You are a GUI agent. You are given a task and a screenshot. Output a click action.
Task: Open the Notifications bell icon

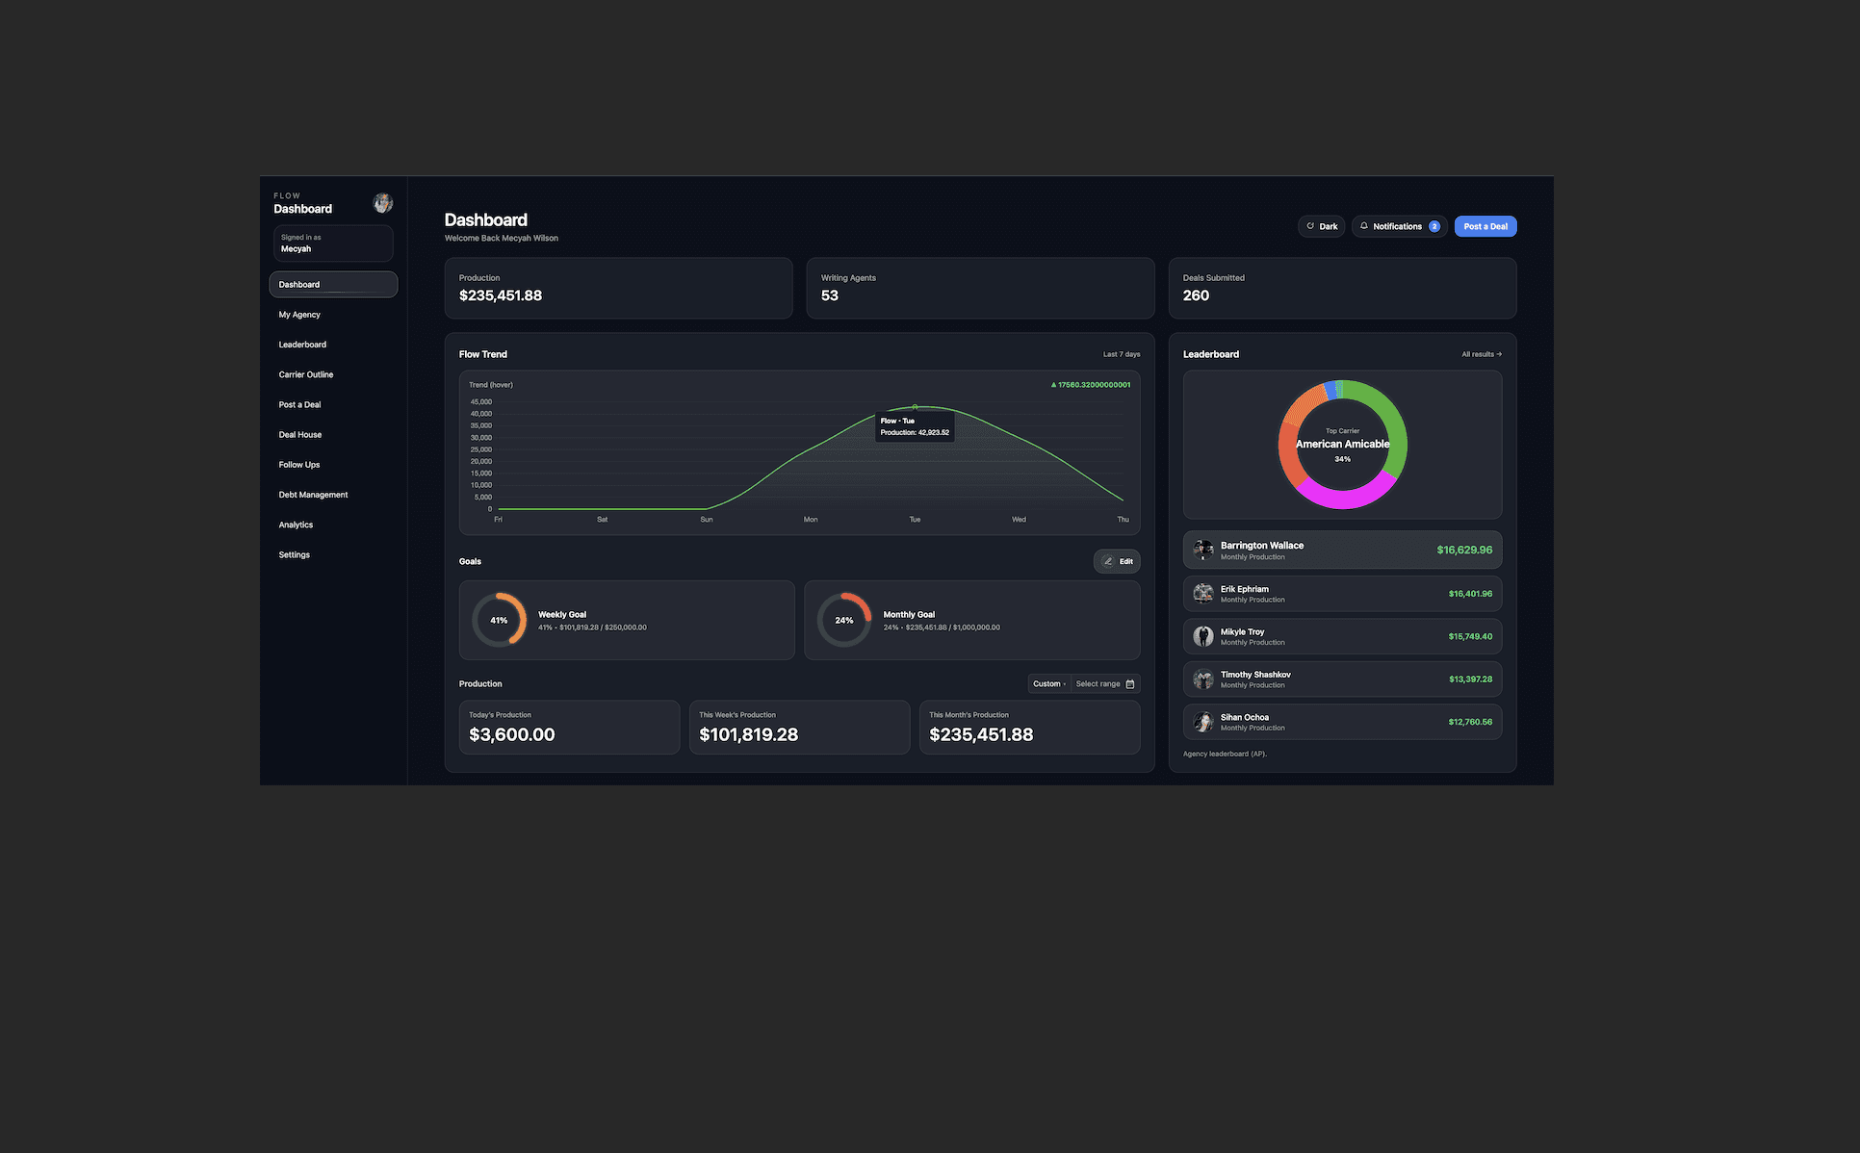pos(1363,226)
